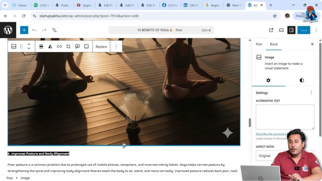Open the Settings panel options menu

coord(311,93)
